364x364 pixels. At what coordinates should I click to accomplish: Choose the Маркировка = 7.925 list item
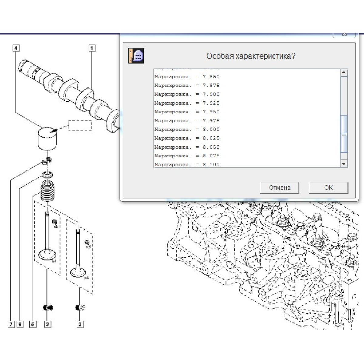[187, 103]
